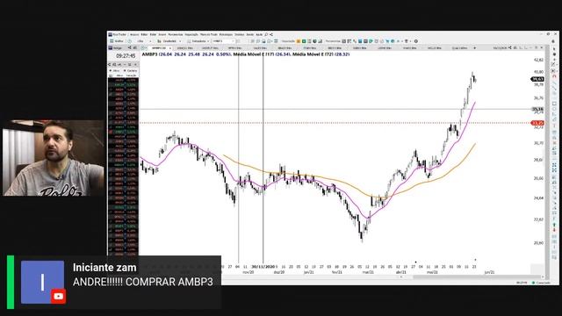Image resolution: width=562 pixels, height=316 pixels.
Task: Click the Gráfico toolbar button
Action: click(x=117, y=41)
